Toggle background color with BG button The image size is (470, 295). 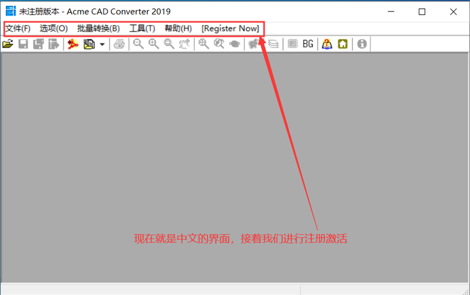[x=308, y=44]
